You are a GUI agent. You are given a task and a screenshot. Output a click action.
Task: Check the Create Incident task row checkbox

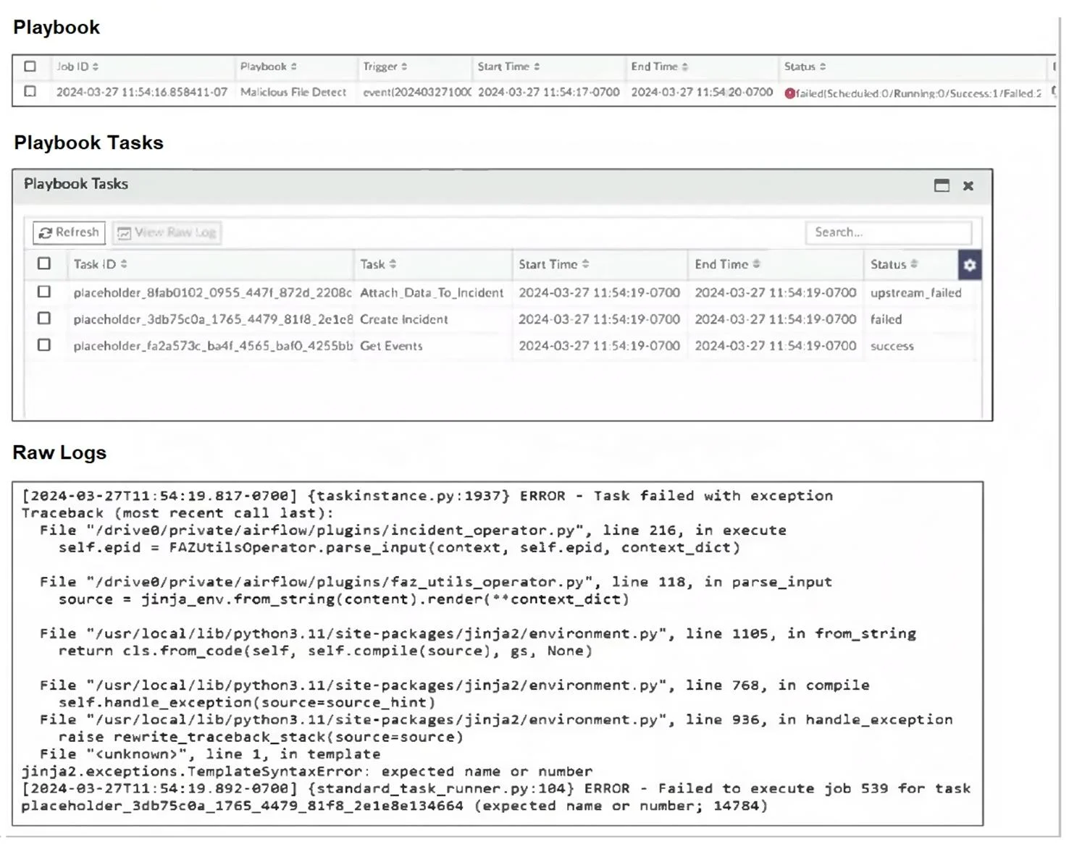tap(44, 318)
